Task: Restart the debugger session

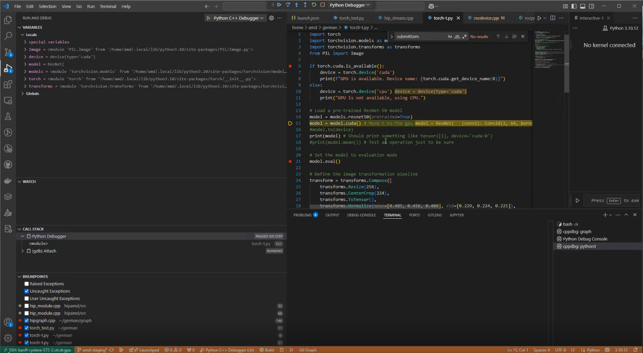Action: [x=314, y=5]
